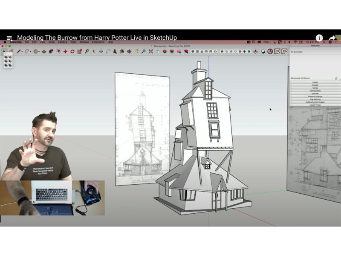Click the Zoom magnifier tool

click(144, 51)
